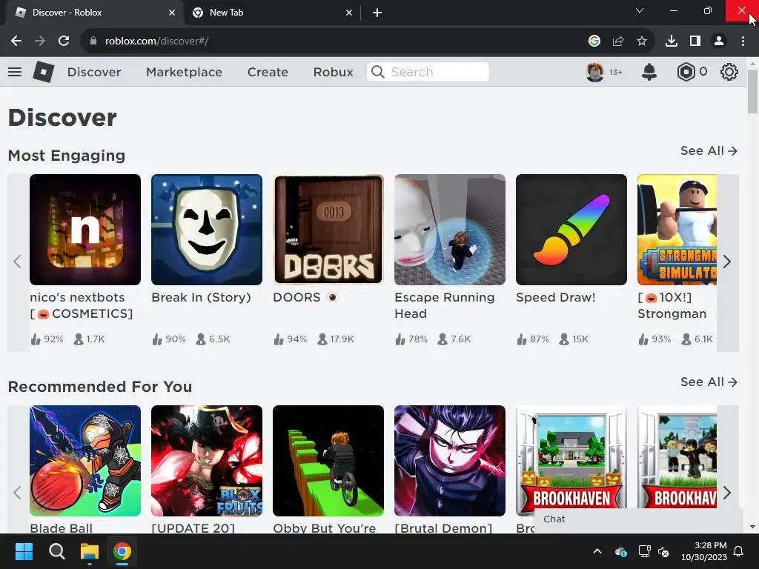Open File Explorer from taskbar

click(x=90, y=551)
